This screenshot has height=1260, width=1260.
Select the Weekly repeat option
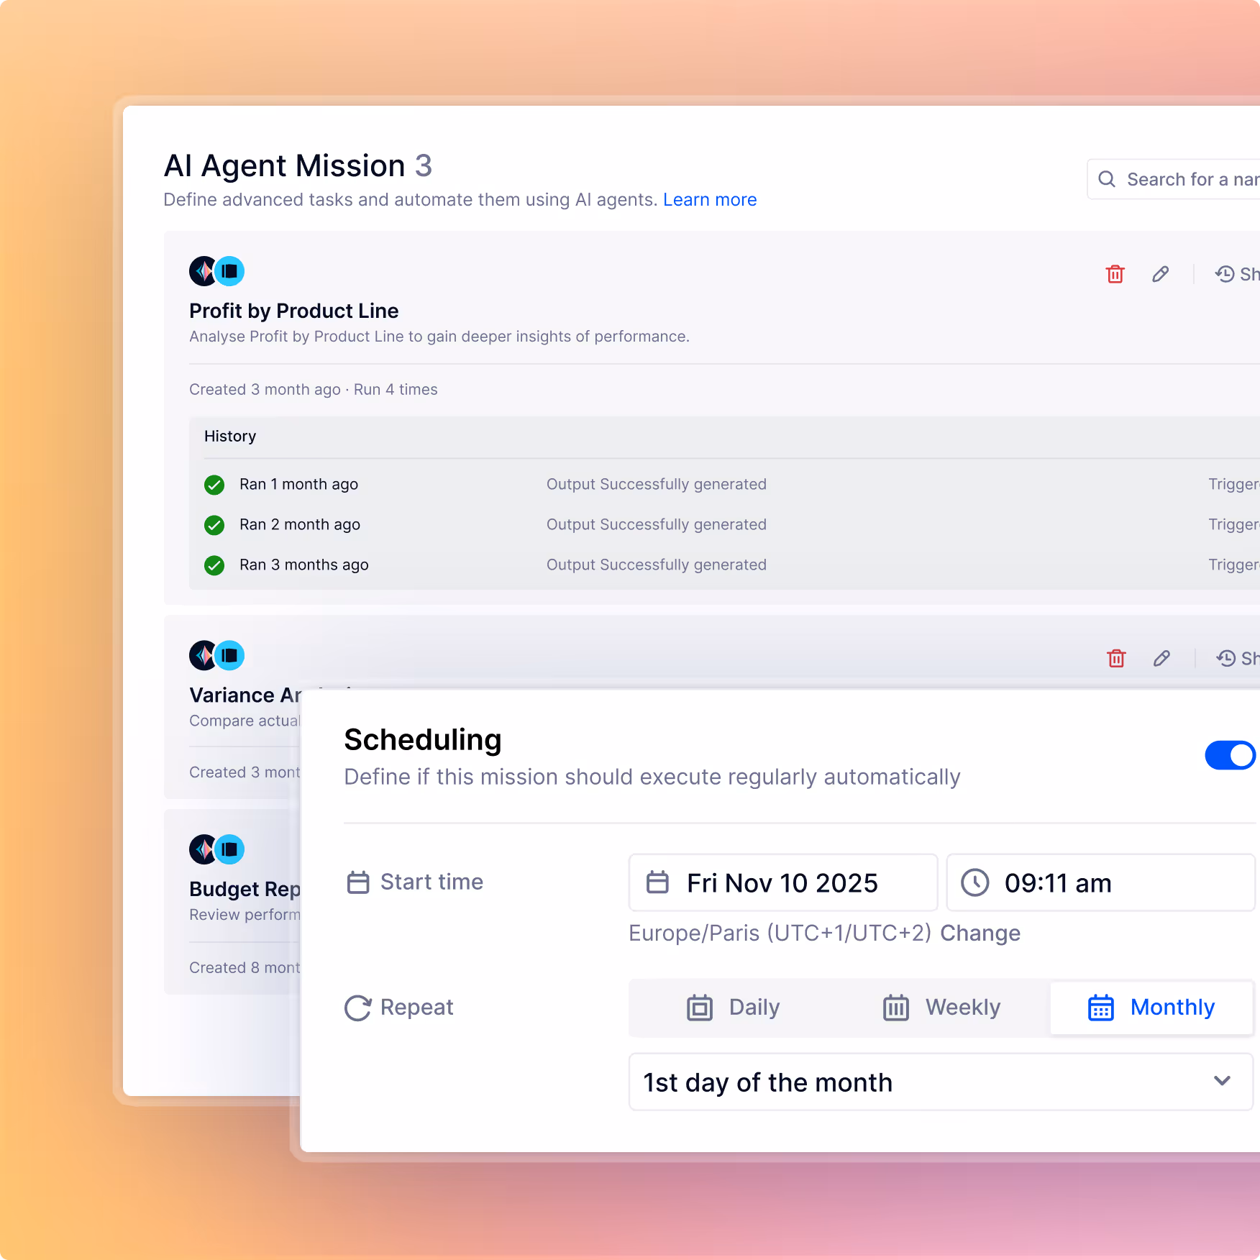pyautogui.click(x=941, y=1008)
